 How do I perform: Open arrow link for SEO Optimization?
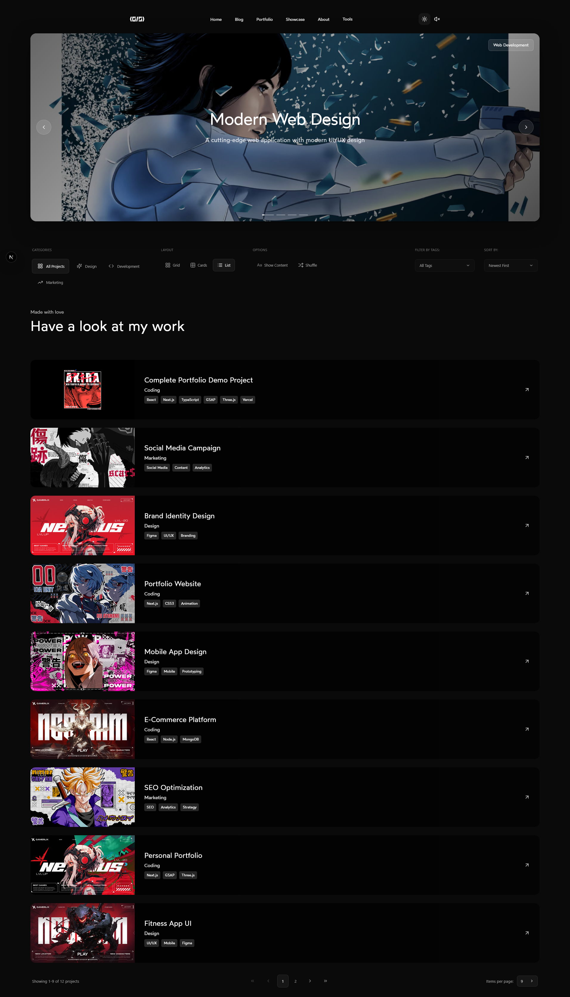click(x=527, y=797)
